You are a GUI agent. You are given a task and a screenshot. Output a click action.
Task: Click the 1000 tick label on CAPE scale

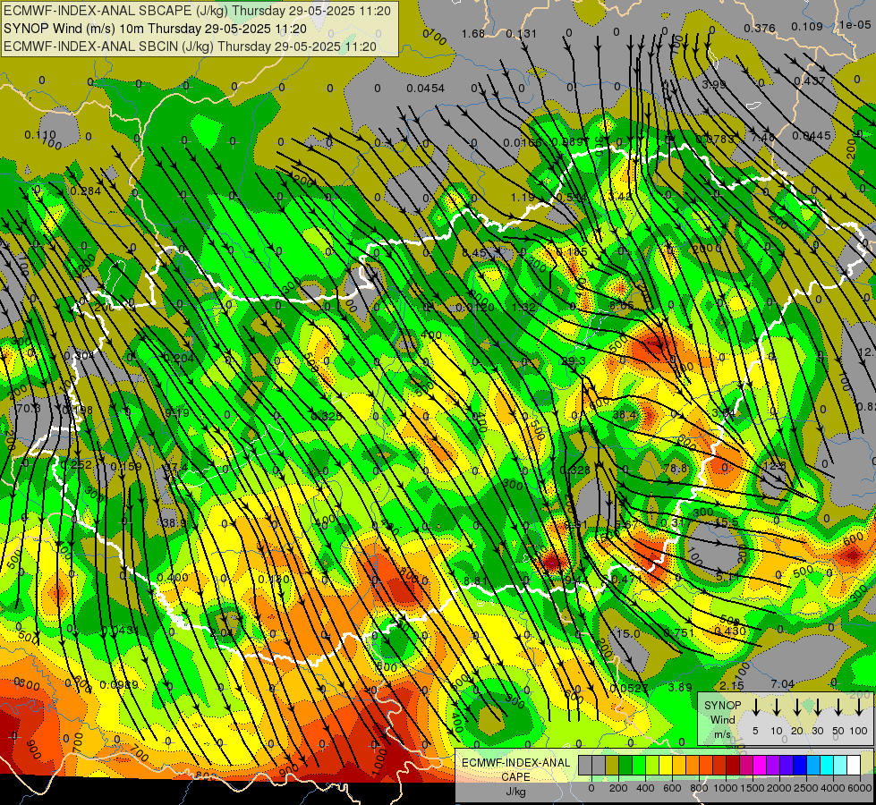pos(726,788)
